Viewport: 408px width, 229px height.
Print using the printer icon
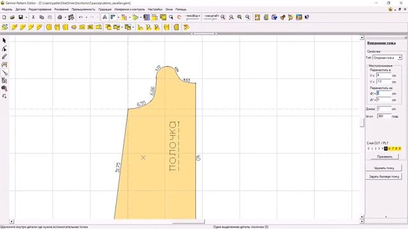[x=59, y=17]
